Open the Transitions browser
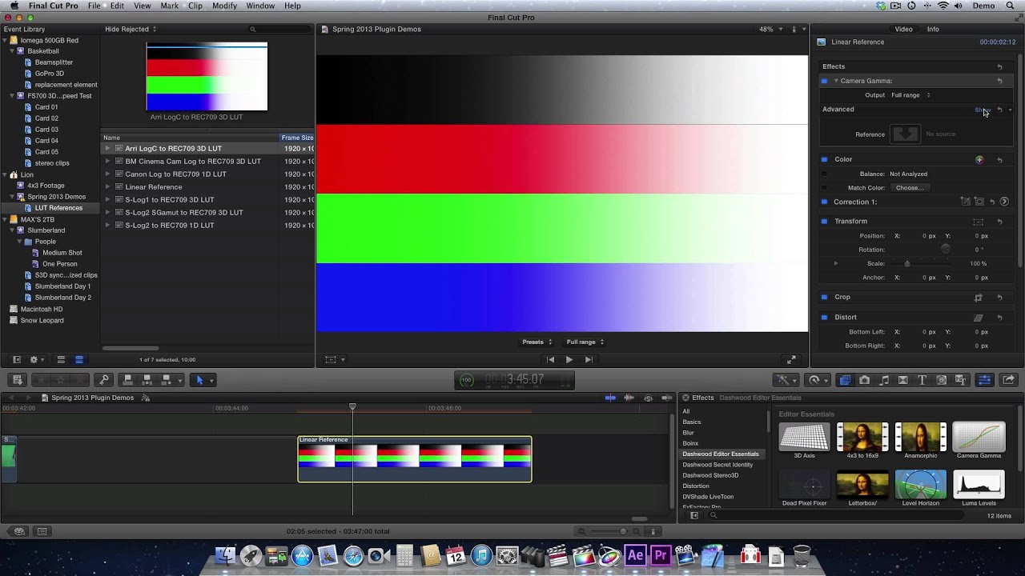Image resolution: width=1025 pixels, height=576 pixels. pyautogui.click(x=902, y=380)
